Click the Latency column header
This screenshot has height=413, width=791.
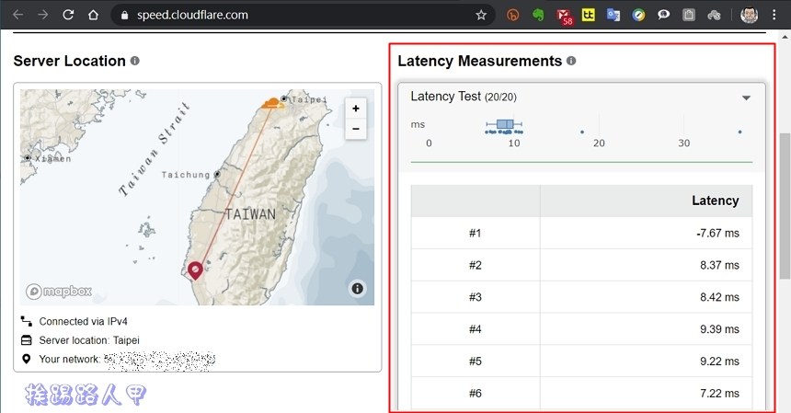(x=715, y=201)
